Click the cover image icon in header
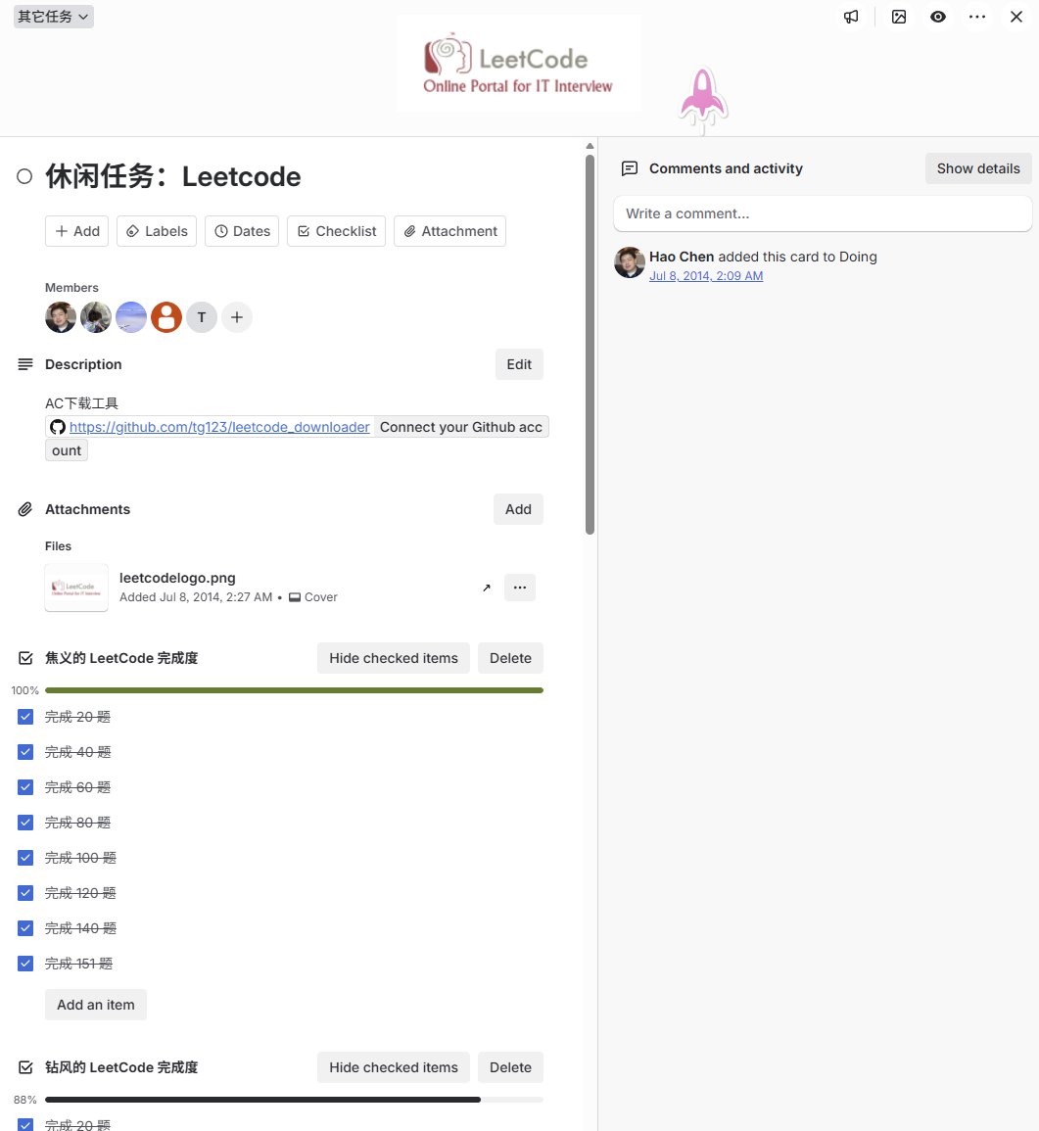1039x1131 pixels. (x=899, y=17)
